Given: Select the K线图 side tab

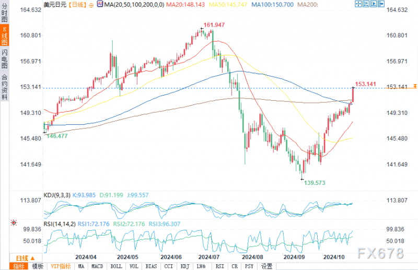Looking at the screenshot, I should click(5, 36).
